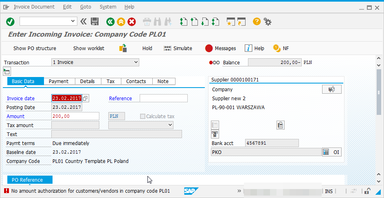Click the Invoice date field
The height and width of the screenshot is (198, 384).
[x=67, y=98]
